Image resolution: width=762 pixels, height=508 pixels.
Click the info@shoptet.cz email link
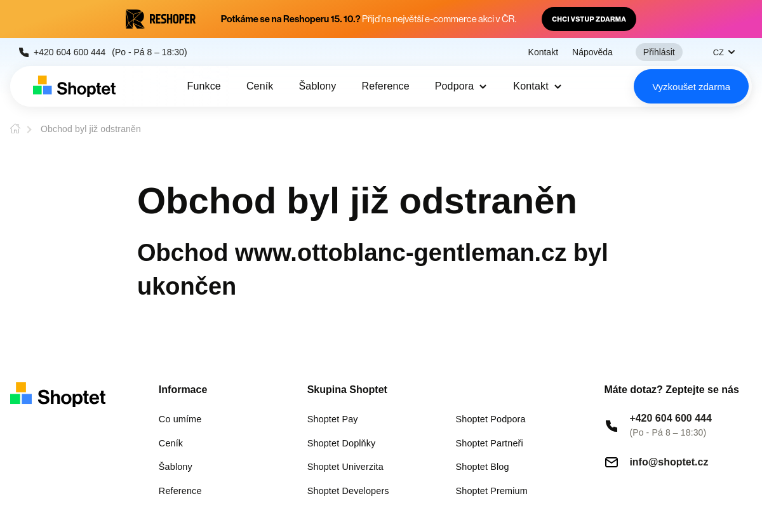pos(669,462)
